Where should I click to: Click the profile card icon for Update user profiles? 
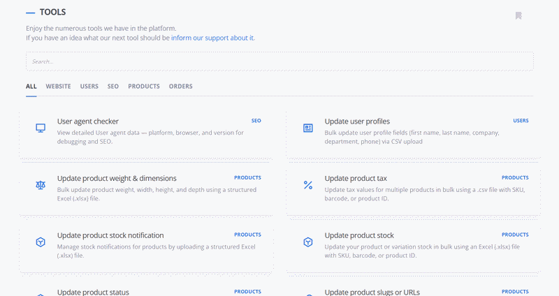[x=308, y=128]
